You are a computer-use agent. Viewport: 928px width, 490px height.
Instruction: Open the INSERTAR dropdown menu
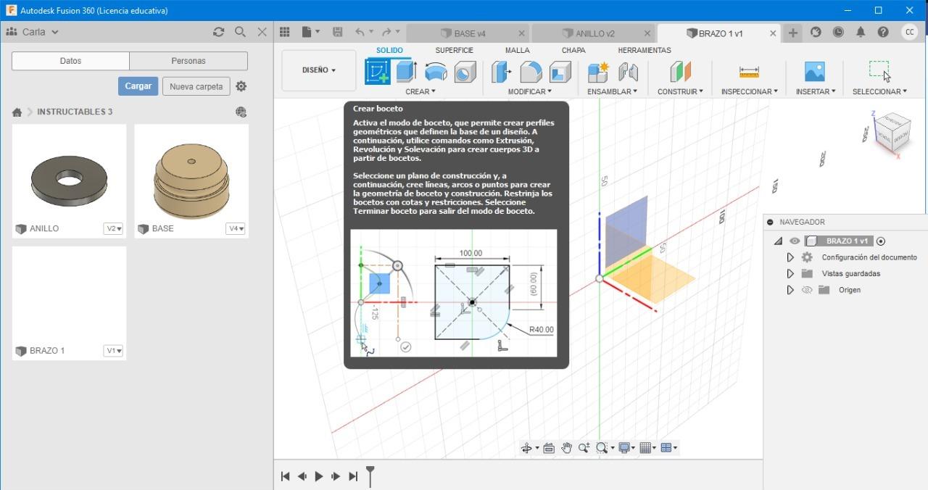coord(816,91)
